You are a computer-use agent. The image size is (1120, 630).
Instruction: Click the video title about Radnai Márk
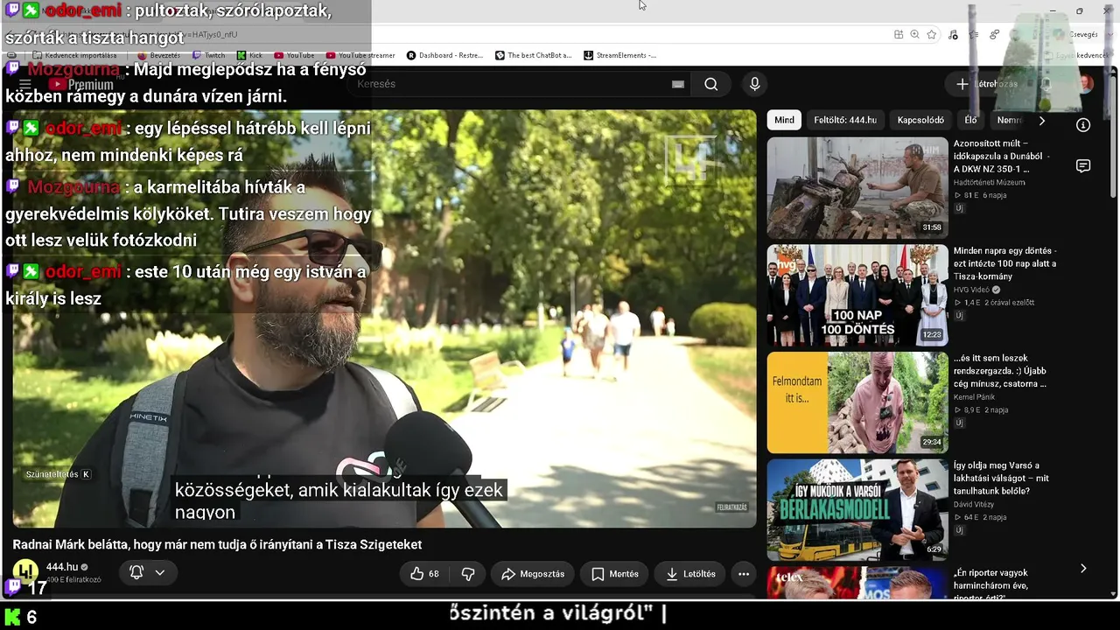click(217, 544)
